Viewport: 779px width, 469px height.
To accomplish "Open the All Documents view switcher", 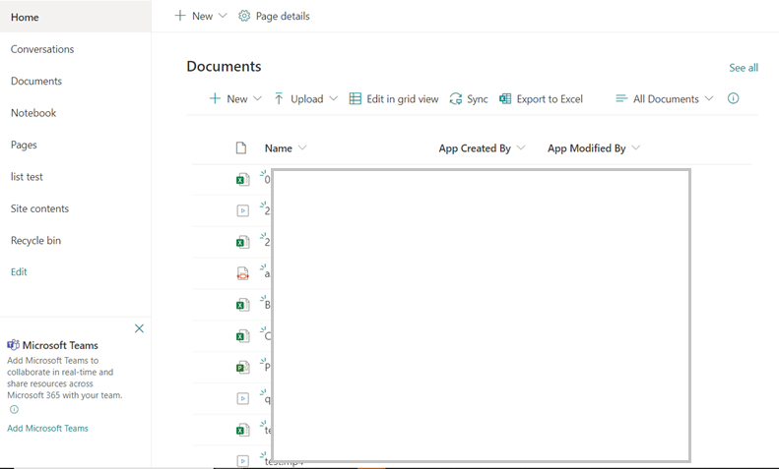I will [x=665, y=98].
